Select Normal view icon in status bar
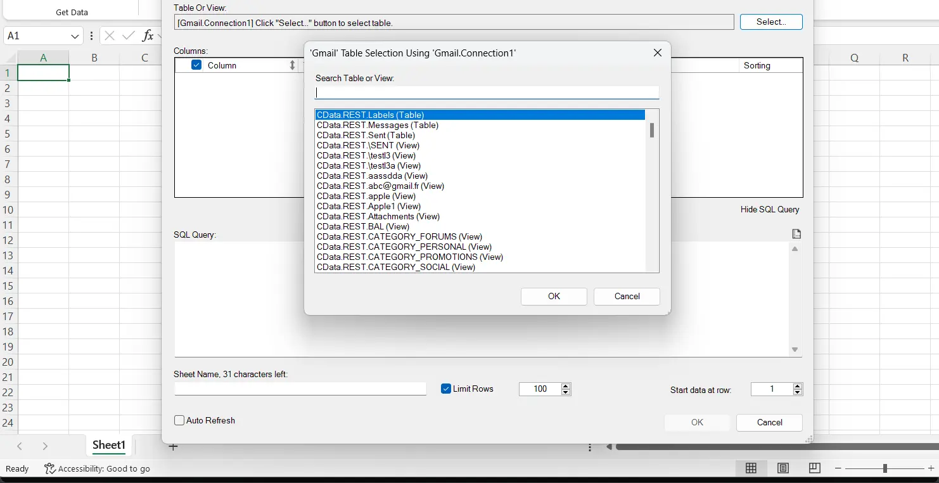The height and width of the screenshot is (483, 939). click(751, 468)
